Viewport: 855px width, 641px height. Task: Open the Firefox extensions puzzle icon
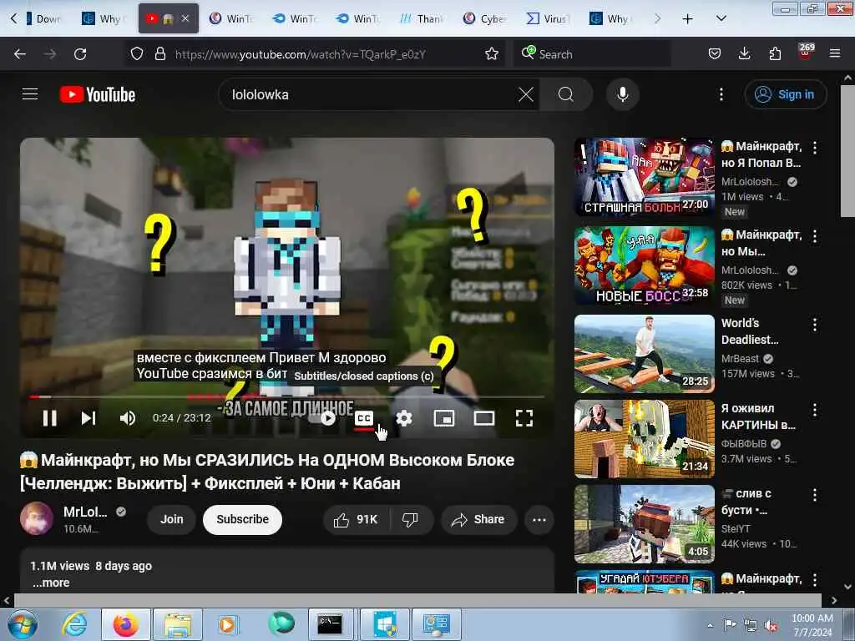[774, 54]
